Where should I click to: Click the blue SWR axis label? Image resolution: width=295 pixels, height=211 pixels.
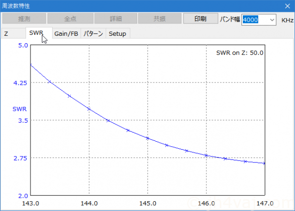[19, 108]
